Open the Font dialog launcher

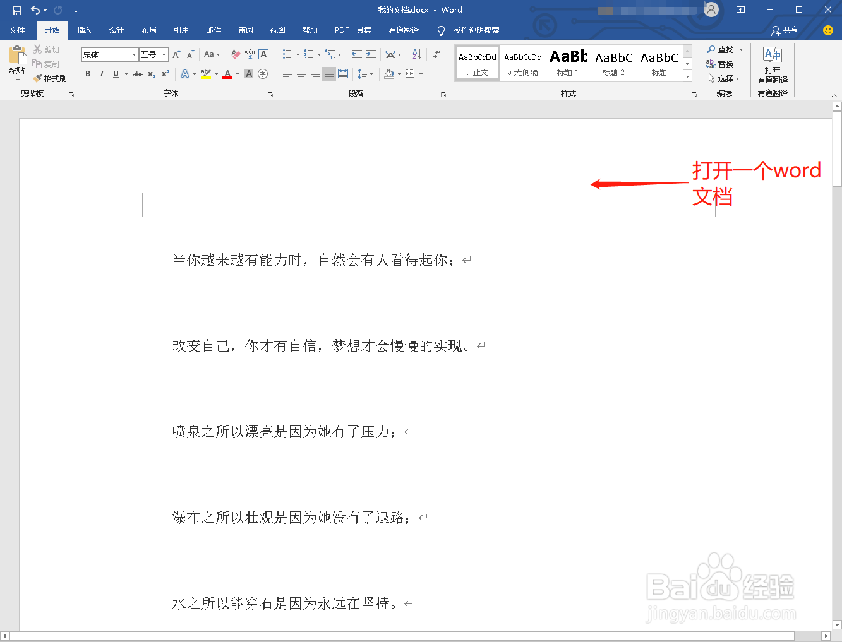pyautogui.click(x=270, y=94)
